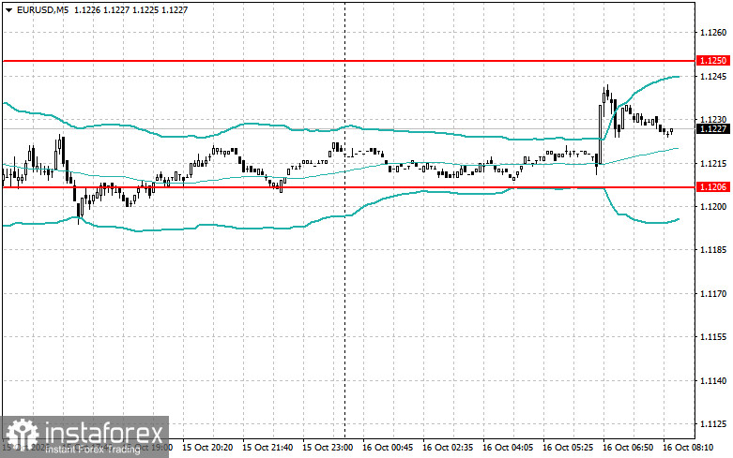Select the red 1.1206 support line
733x458 pixels.
pos(349,187)
